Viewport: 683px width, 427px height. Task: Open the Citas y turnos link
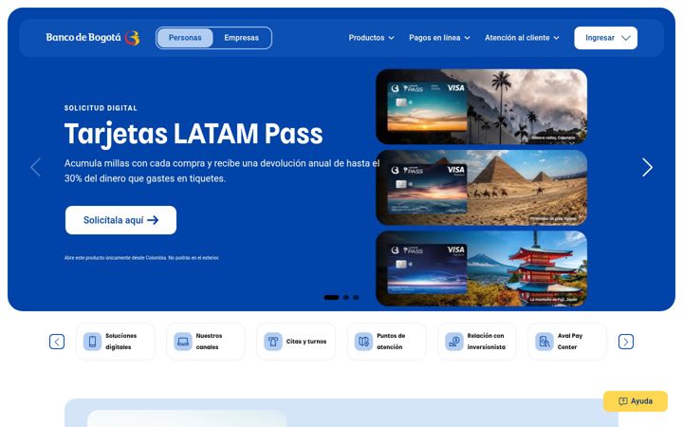296,342
